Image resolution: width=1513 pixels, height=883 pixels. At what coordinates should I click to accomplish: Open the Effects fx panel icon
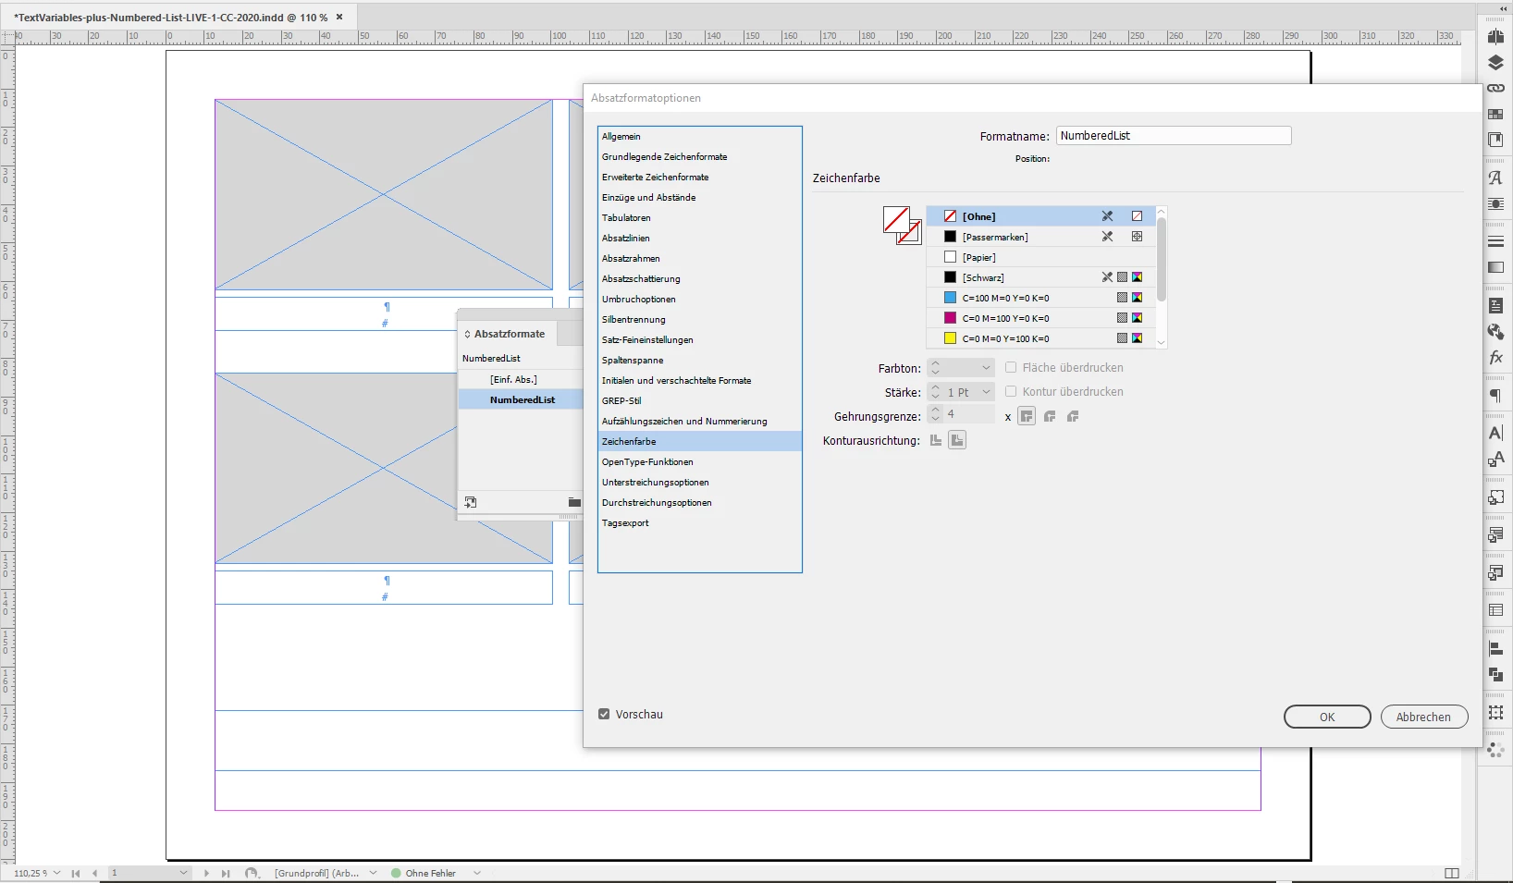point(1495,357)
